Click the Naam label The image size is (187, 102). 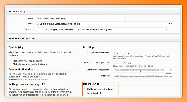pyautogui.click(x=30, y=18)
